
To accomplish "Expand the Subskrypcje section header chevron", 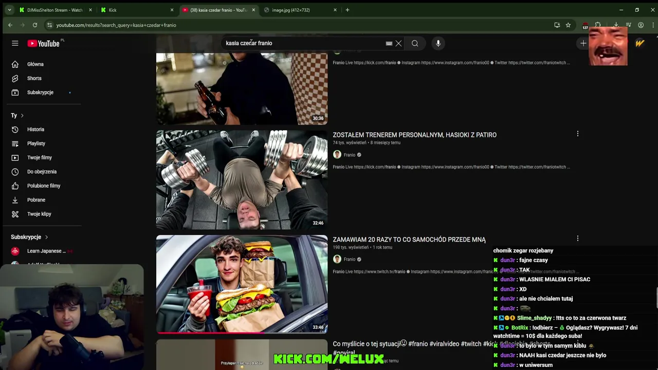I will [46, 237].
